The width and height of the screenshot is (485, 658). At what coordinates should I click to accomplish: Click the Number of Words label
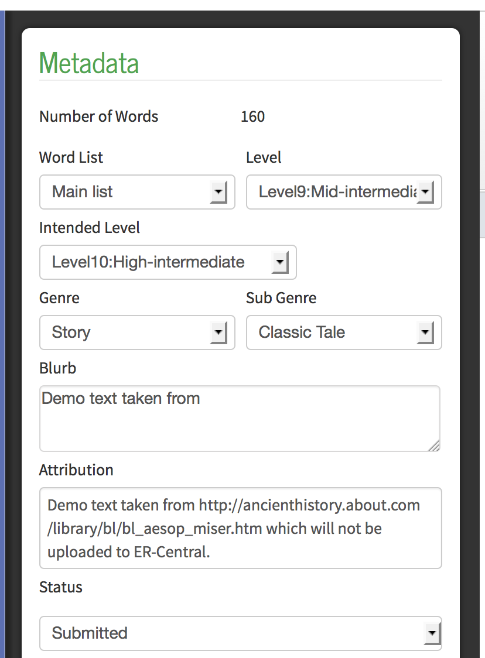[x=98, y=116]
